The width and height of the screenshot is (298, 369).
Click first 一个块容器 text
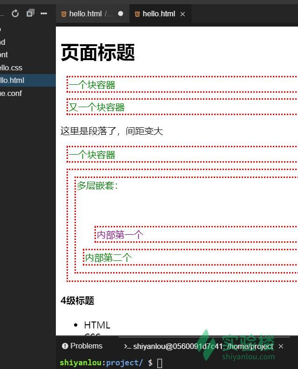92,85
